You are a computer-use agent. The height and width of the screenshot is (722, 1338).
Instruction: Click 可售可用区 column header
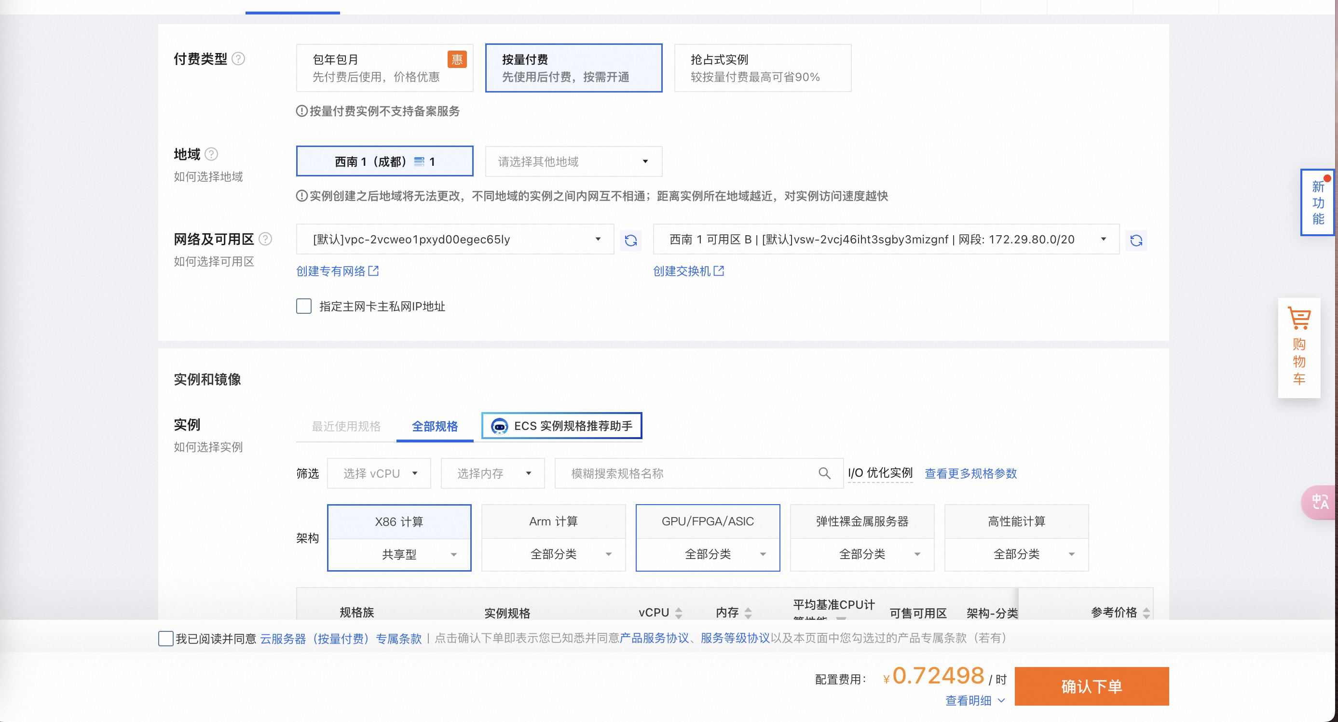tap(918, 613)
